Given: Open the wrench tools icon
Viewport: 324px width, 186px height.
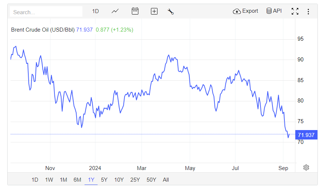Looking at the screenshot, I should click(x=171, y=11).
